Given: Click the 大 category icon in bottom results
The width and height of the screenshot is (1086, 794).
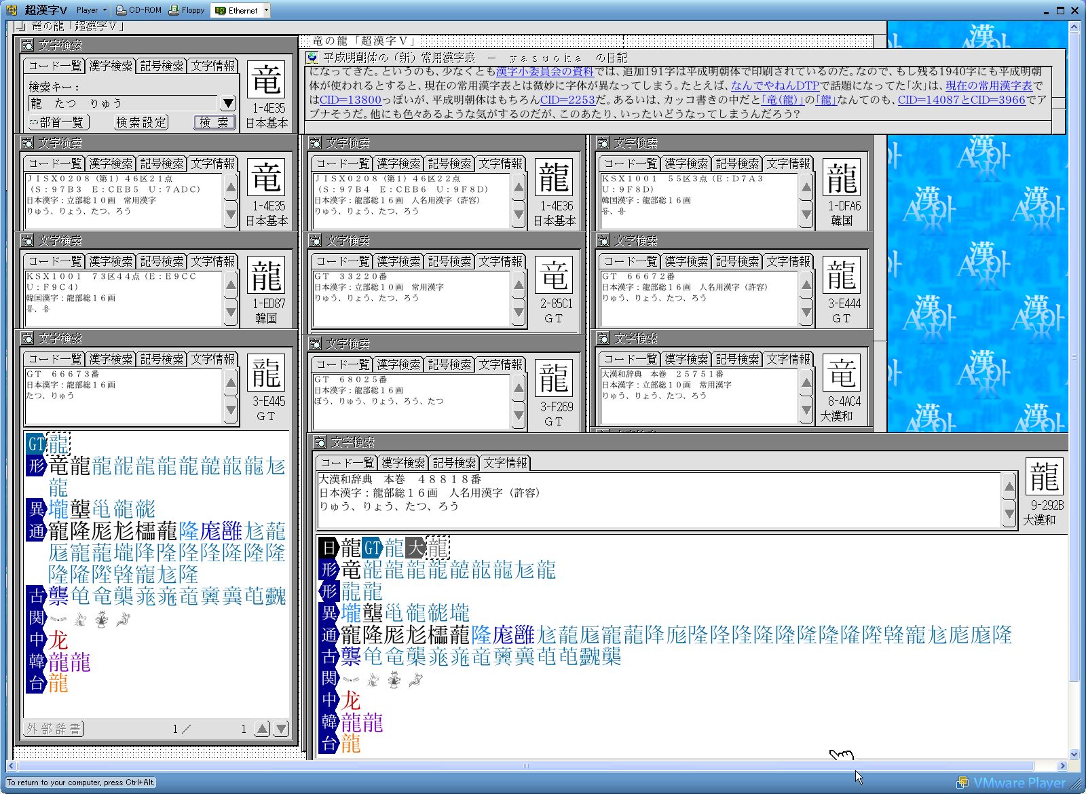Looking at the screenshot, I should 415,548.
